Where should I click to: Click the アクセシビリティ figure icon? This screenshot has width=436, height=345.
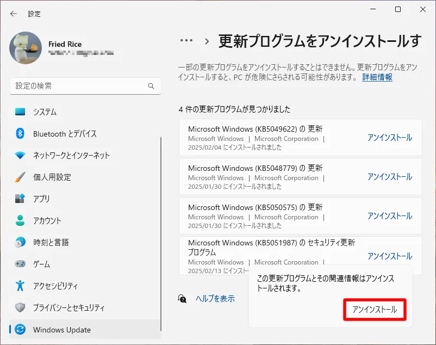click(20, 286)
